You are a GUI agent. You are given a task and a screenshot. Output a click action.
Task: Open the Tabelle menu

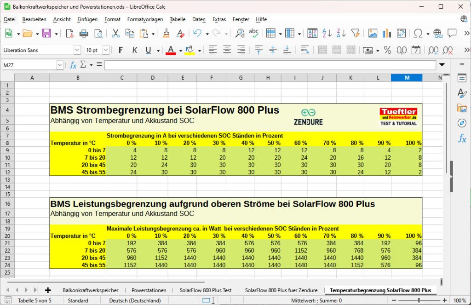click(x=178, y=19)
